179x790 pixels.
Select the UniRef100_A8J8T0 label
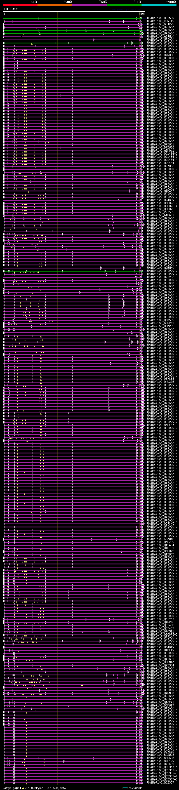(161, 647)
